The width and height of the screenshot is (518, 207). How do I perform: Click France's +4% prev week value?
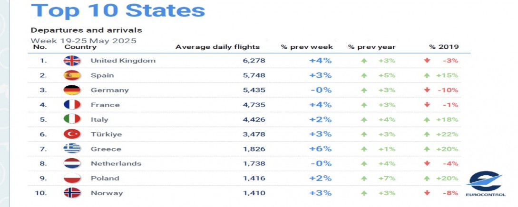[320, 105]
